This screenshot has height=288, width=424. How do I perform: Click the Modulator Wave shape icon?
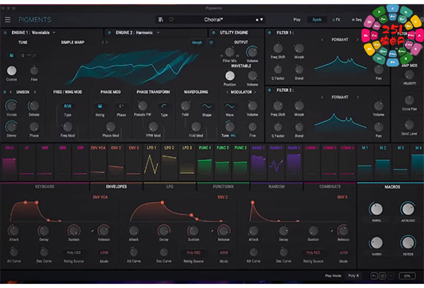point(230,106)
